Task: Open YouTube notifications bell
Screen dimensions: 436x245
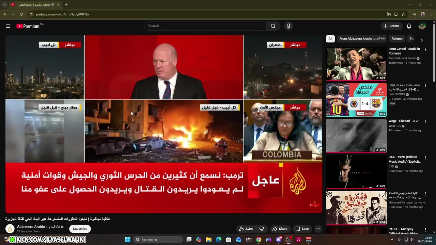Action: [x=409, y=26]
